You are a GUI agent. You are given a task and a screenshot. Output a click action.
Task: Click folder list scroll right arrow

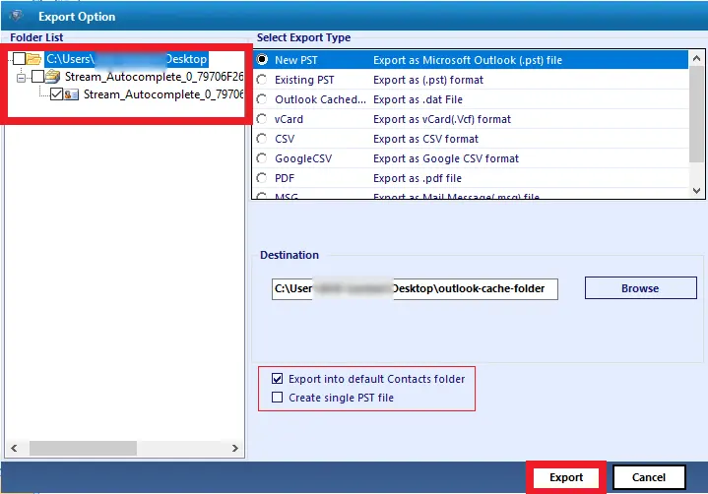pyautogui.click(x=234, y=448)
